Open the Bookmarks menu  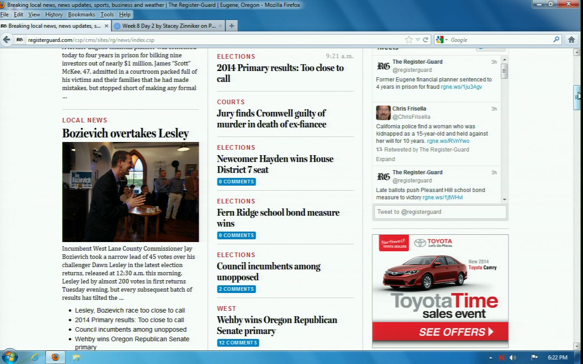[x=82, y=15]
